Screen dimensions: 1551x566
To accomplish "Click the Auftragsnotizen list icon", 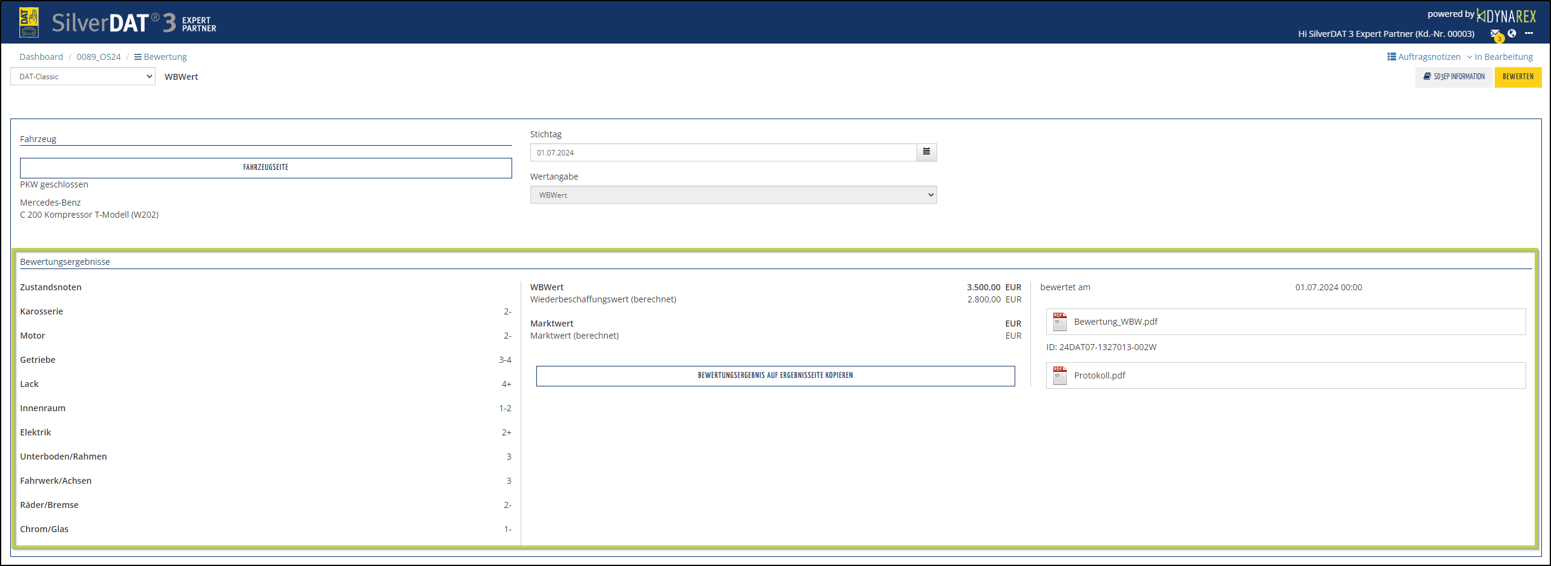I will point(1391,57).
